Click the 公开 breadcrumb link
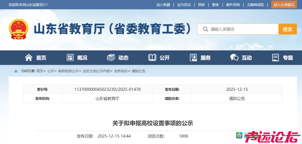Image resolution: width=302 pixels, height=144 pixels. (x=51, y=71)
